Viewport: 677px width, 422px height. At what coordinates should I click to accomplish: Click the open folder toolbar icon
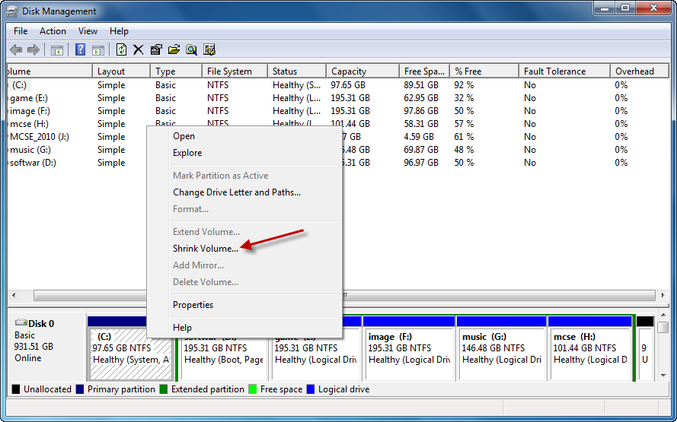[174, 50]
